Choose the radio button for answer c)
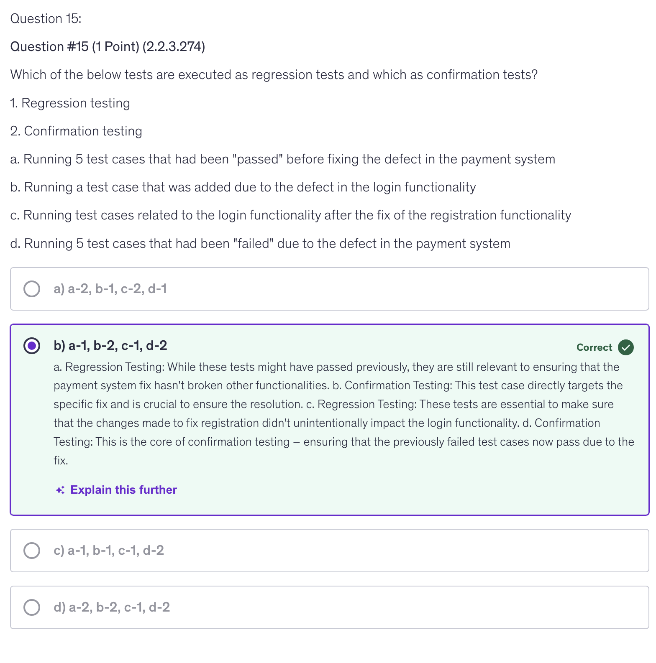This screenshot has height=663, width=656. click(x=32, y=551)
